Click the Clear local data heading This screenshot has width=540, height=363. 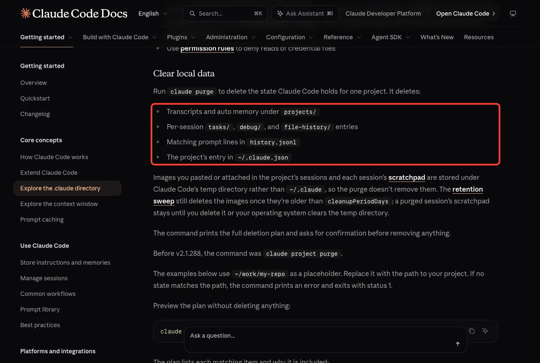coord(184,73)
